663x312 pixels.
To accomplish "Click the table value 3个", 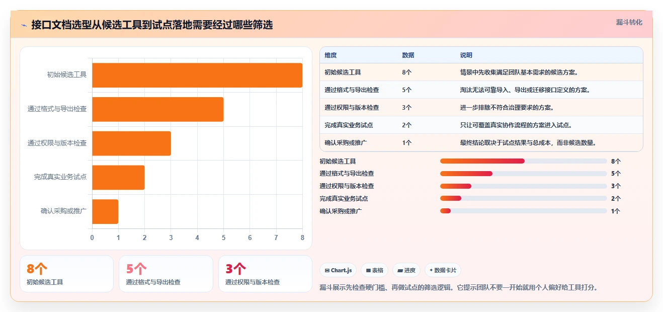I will point(406,108).
